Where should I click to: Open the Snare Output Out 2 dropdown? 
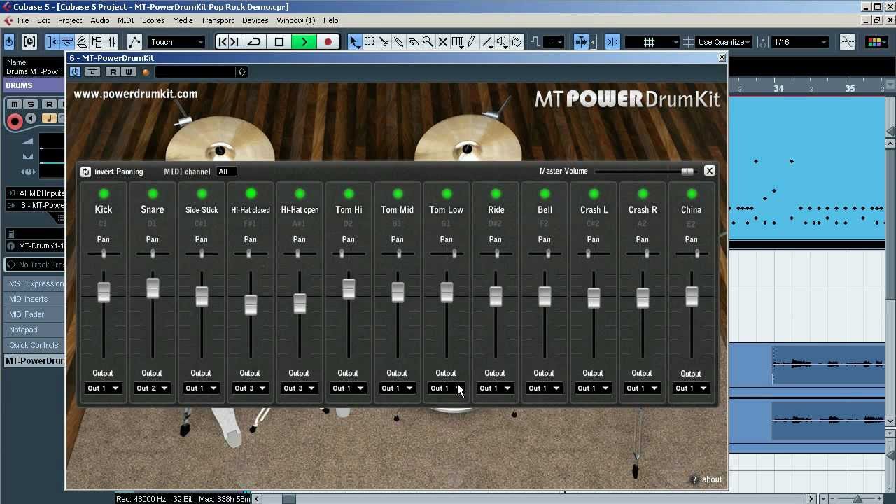[x=152, y=388]
